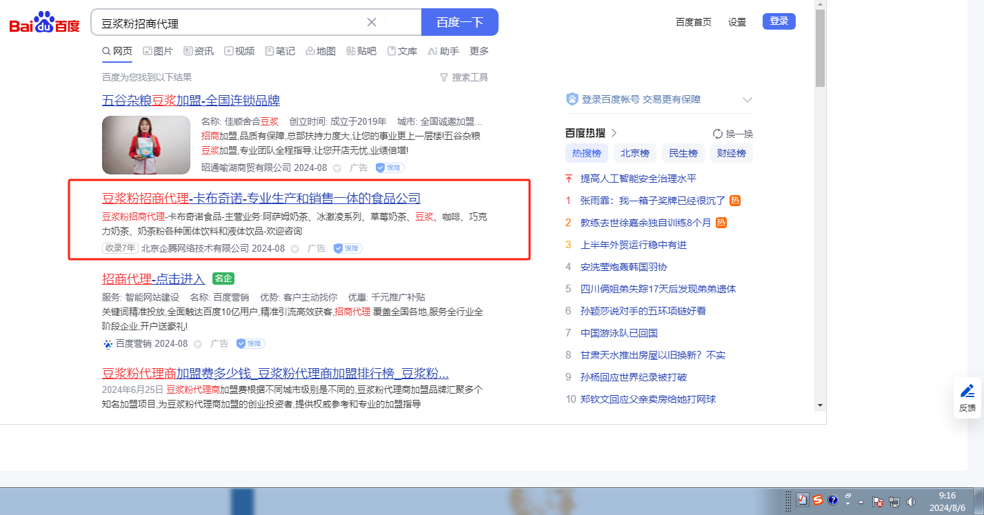Viewport: 984px width, 515px height.
Task: Click the shield icon beside 登录百度帐号
Action: [x=572, y=99]
